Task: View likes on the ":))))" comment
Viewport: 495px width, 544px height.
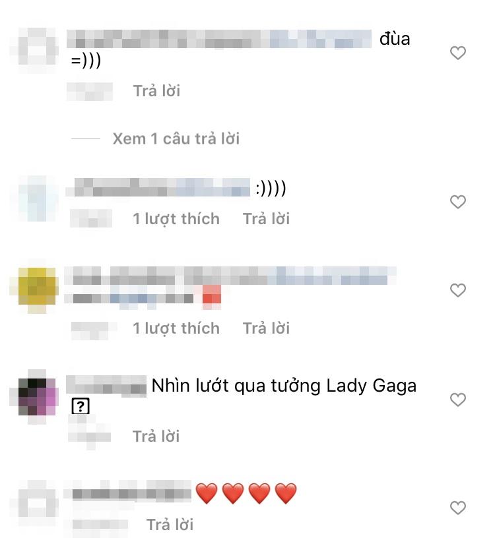Action: pyautogui.click(x=176, y=218)
